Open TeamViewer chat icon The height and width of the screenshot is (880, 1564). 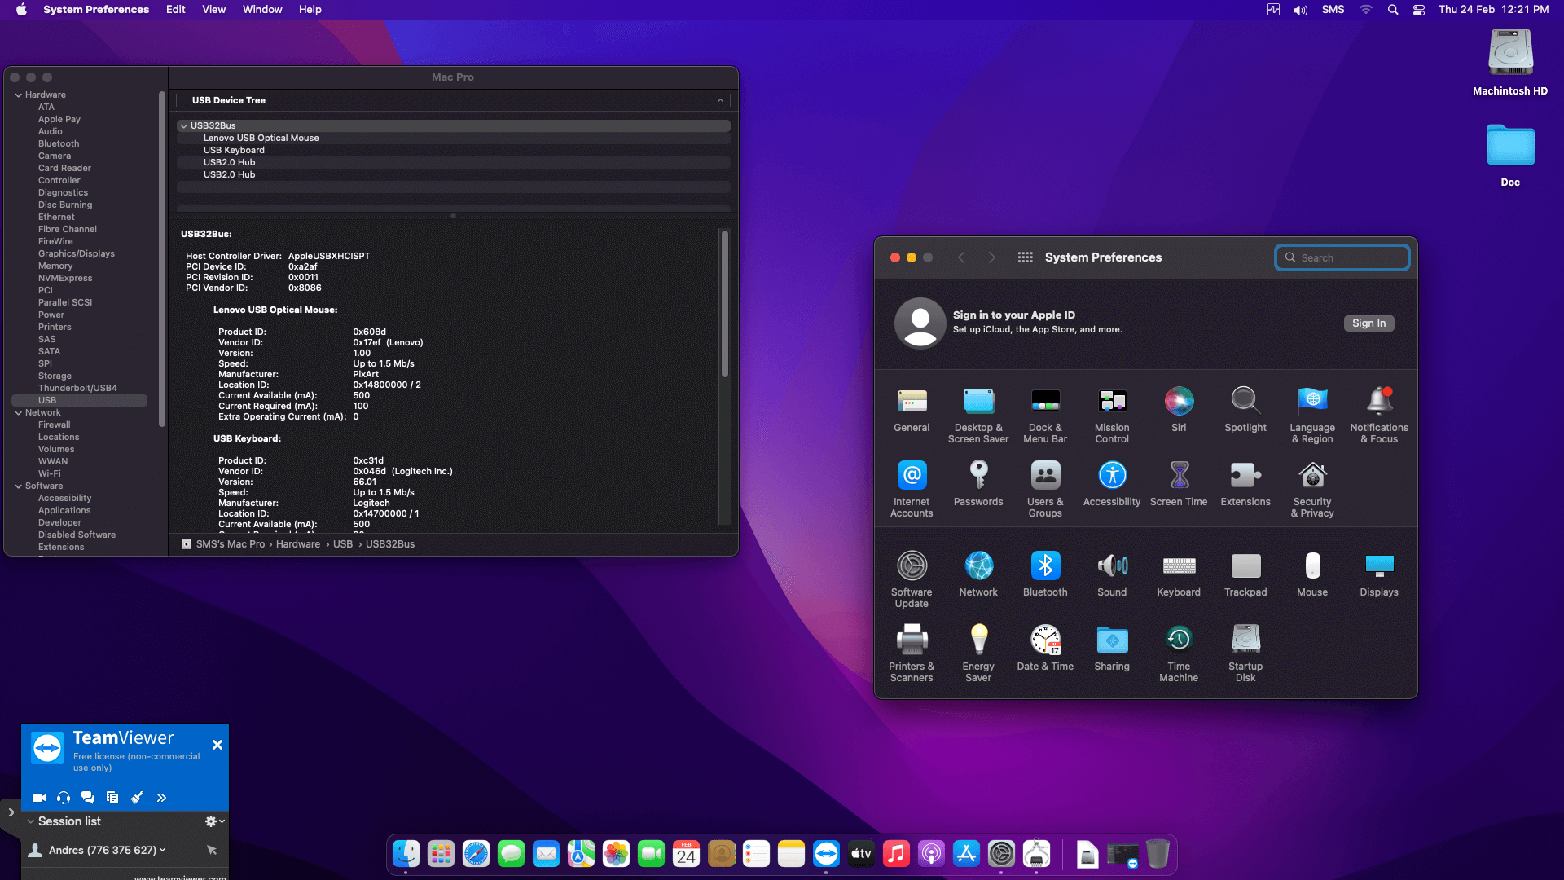[x=88, y=798]
